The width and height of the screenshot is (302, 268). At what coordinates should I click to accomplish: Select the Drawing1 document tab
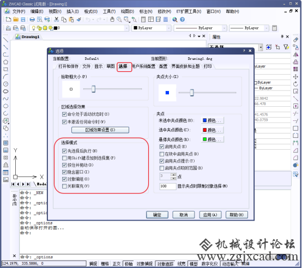pos(28,36)
